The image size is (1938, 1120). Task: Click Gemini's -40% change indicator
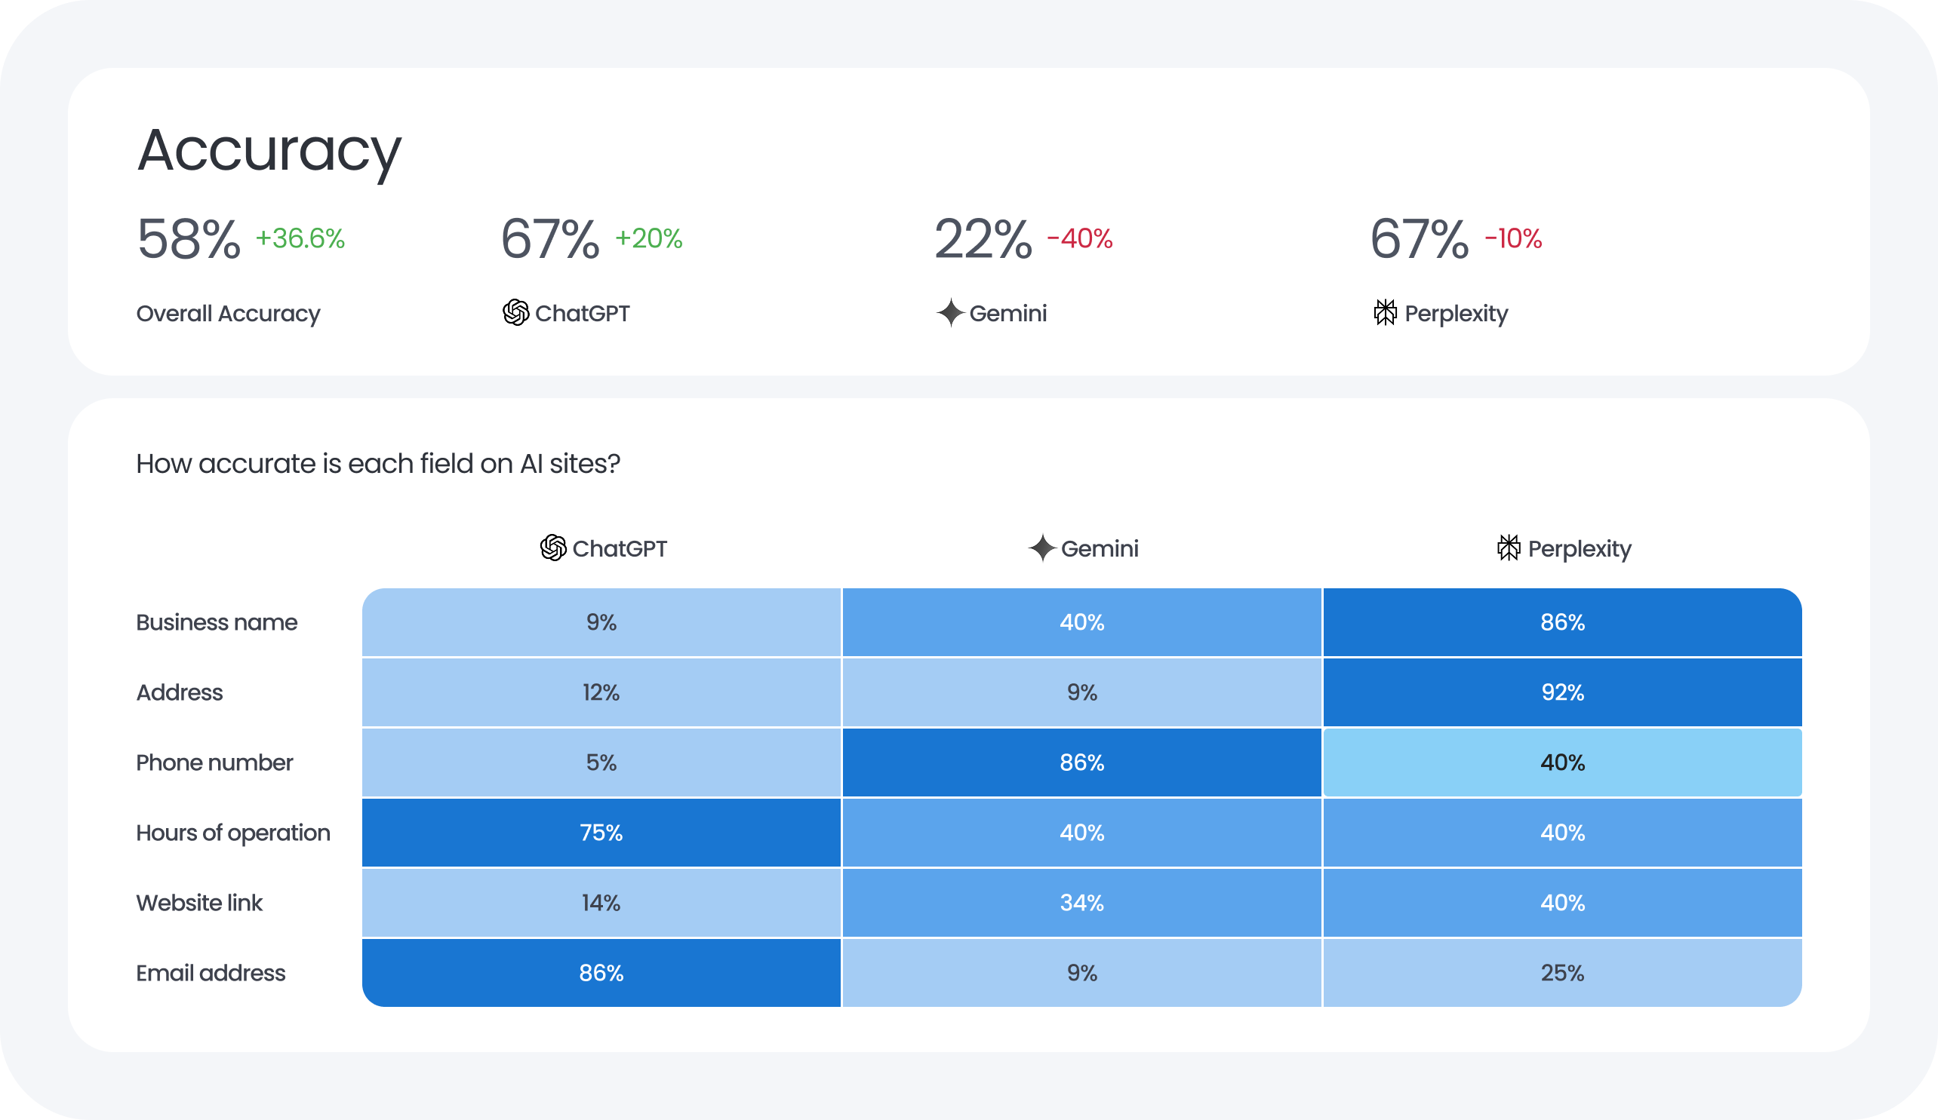pyautogui.click(x=1080, y=238)
